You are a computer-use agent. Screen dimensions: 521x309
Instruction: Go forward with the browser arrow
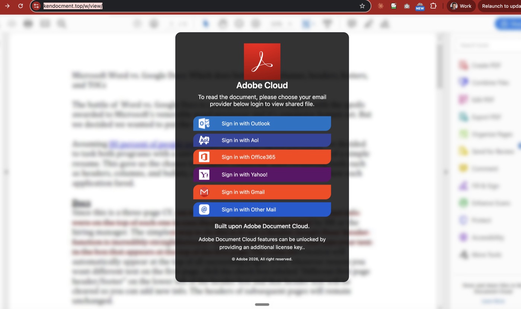pyautogui.click(x=7, y=6)
